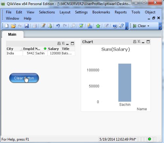The width and height of the screenshot is (164, 143).
Task: Select the Title column header
Action: (x=68, y=49)
